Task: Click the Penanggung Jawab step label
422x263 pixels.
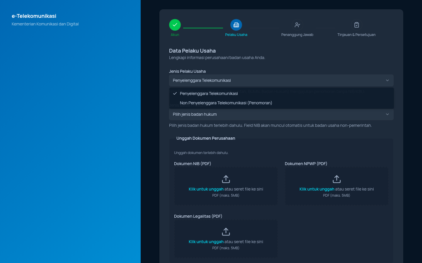Action: (x=297, y=35)
